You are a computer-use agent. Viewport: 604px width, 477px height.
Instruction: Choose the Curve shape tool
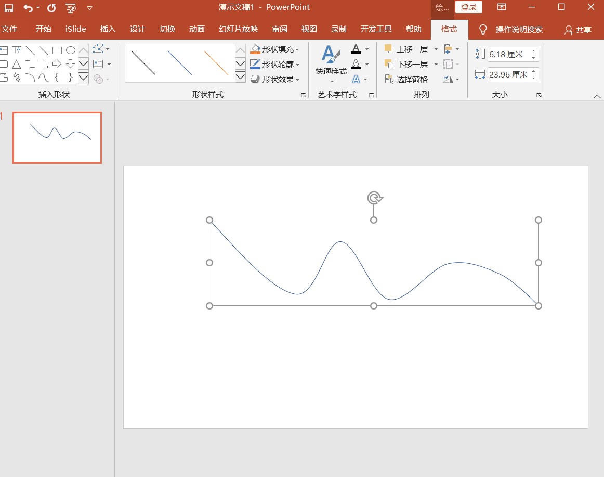pos(44,78)
